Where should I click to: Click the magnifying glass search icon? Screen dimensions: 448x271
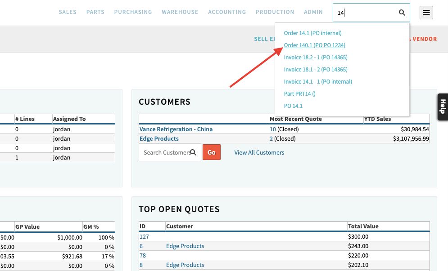coord(402,13)
